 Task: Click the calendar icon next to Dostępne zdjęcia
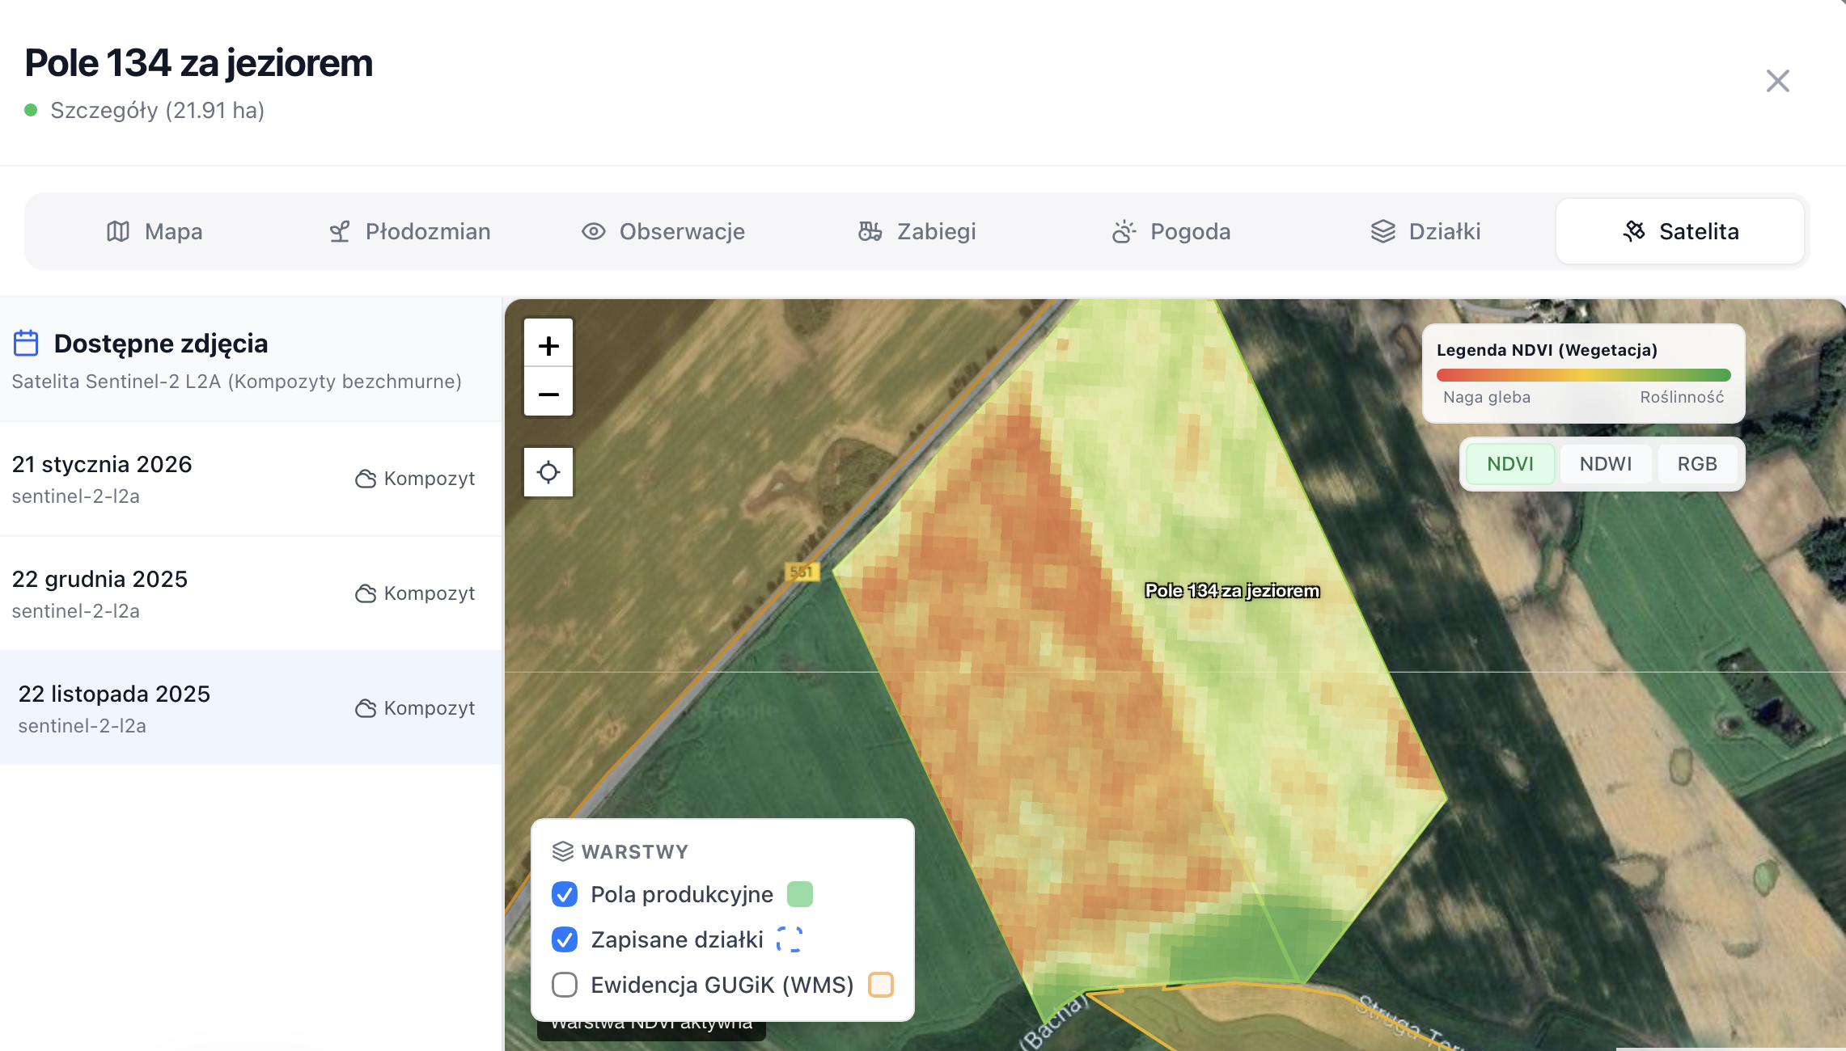coord(27,342)
